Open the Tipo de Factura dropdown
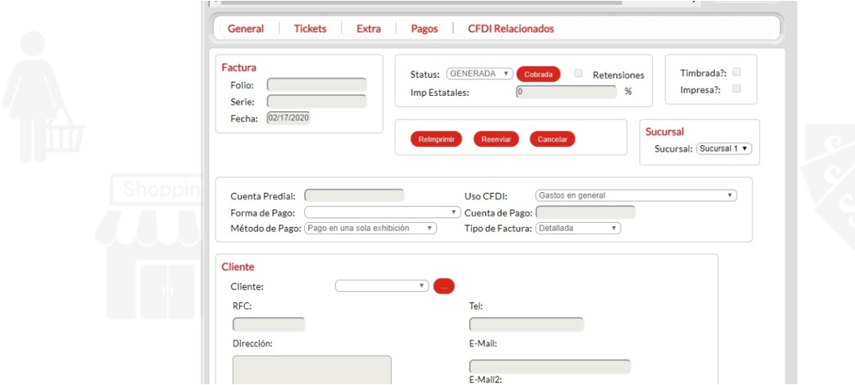The width and height of the screenshot is (855, 385). coord(578,229)
